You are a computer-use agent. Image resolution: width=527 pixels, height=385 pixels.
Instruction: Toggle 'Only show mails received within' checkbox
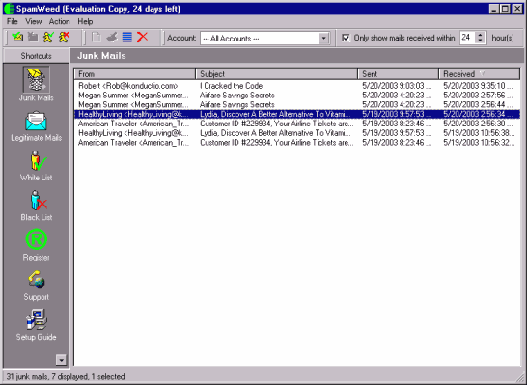[x=346, y=38]
